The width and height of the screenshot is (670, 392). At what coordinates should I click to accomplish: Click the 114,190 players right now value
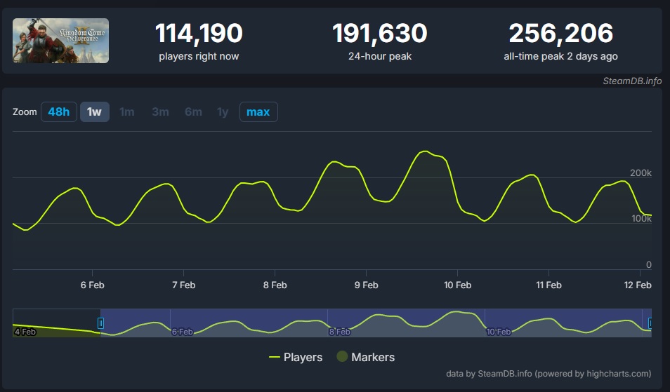(199, 33)
